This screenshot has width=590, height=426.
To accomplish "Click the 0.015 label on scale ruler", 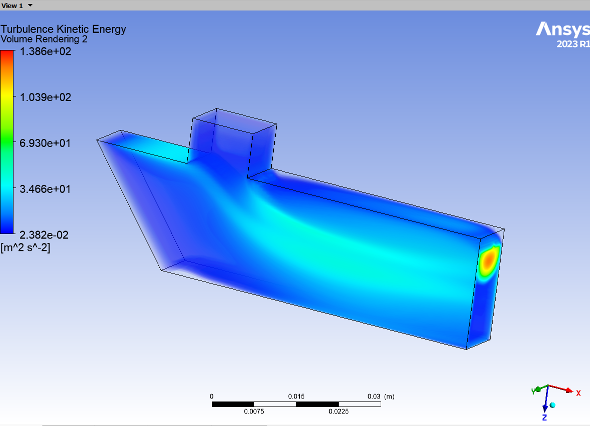I will (296, 396).
